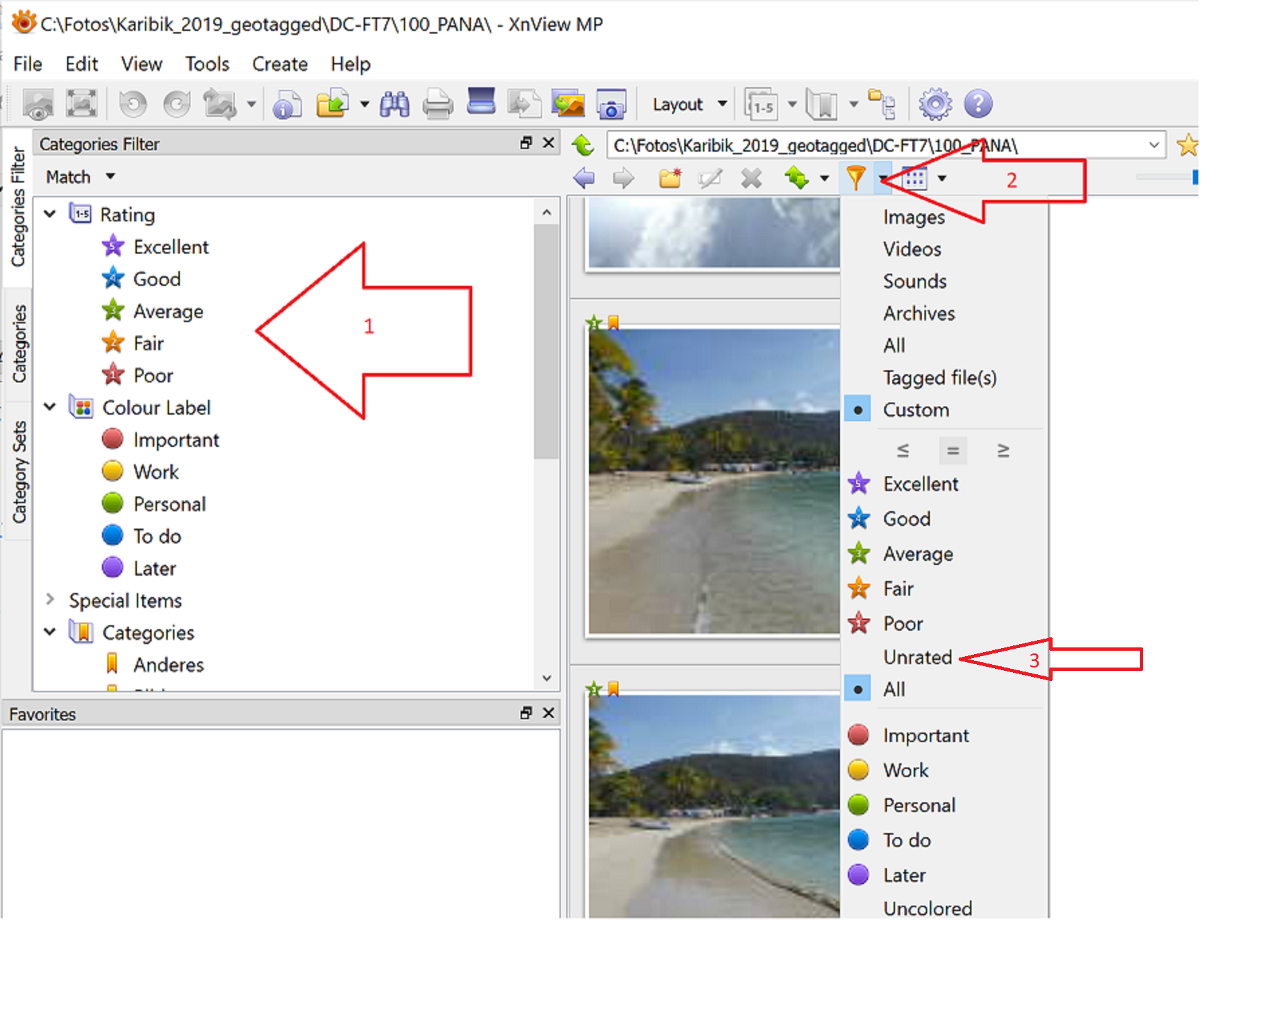Click the Important red colour label in filter menu
This screenshot has width=1276, height=1009.
[x=925, y=735]
